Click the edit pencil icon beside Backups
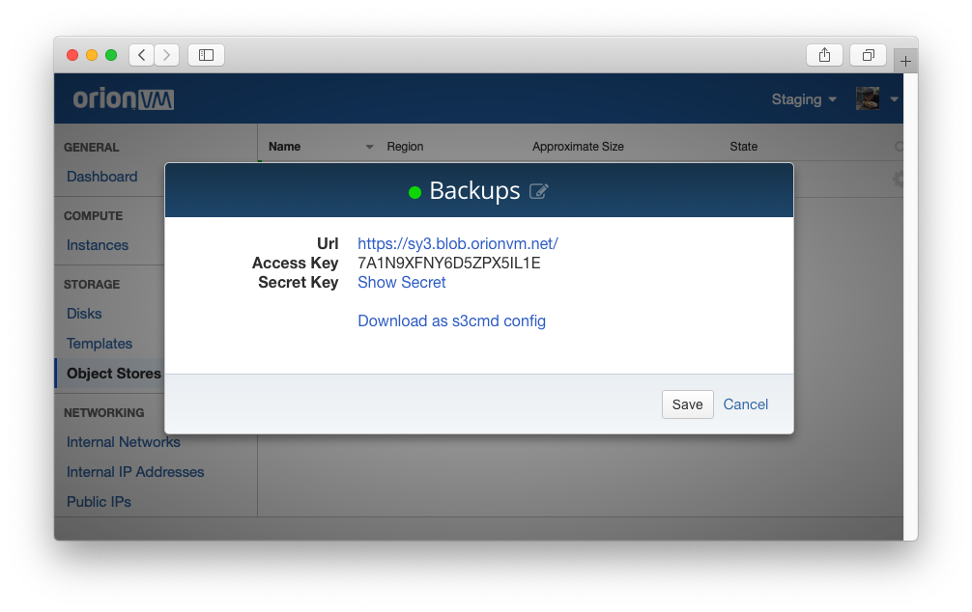The width and height of the screenshot is (972, 612). point(539,191)
